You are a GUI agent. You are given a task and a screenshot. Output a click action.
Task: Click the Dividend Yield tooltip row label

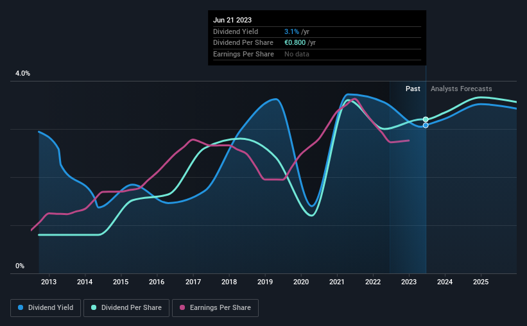click(236, 31)
